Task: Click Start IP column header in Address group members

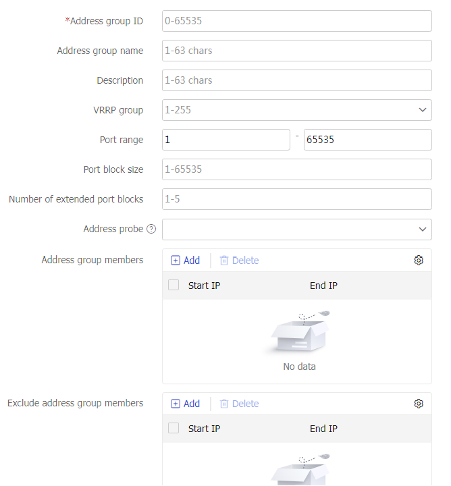Action: (x=204, y=286)
